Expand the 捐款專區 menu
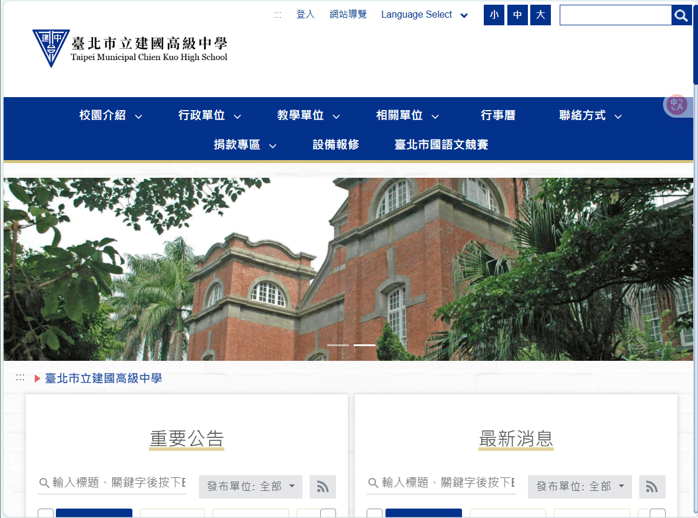This screenshot has width=698, height=518. (x=245, y=145)
